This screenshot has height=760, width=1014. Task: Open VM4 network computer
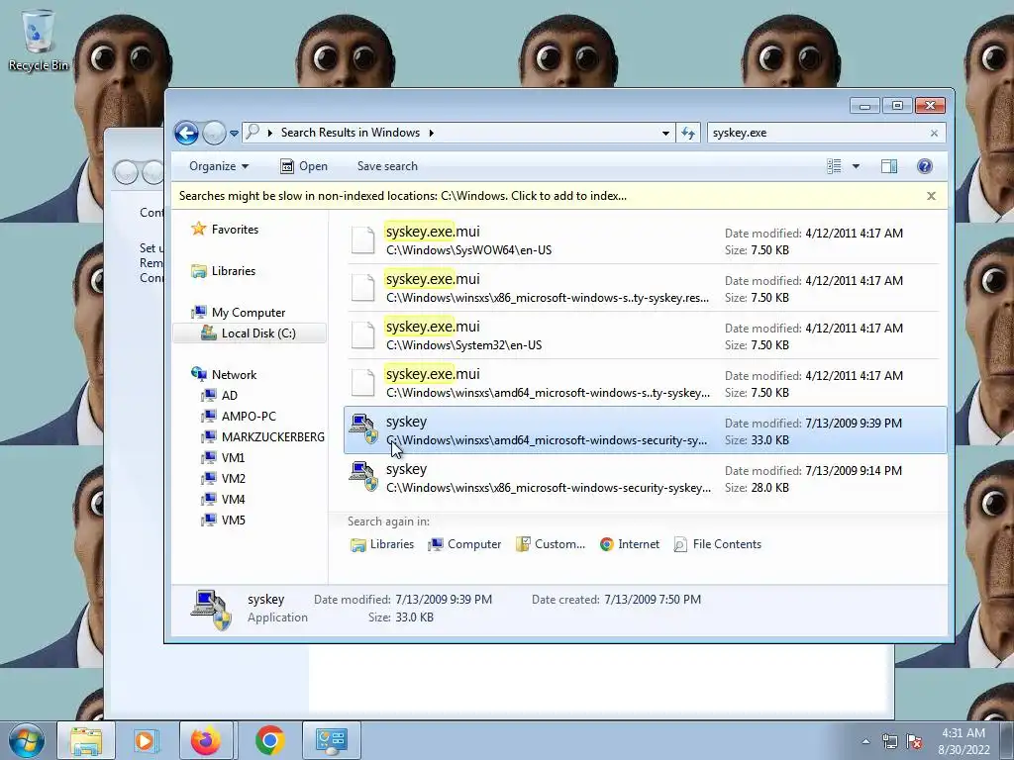point(223,499)
